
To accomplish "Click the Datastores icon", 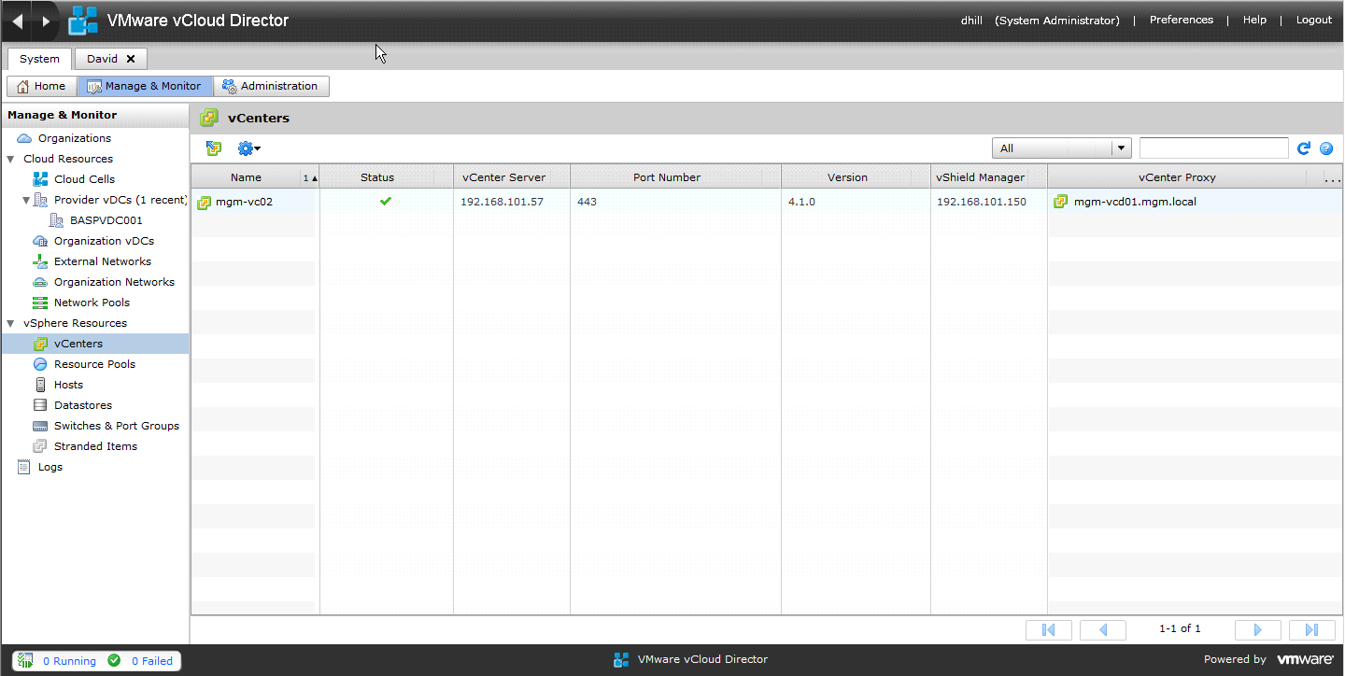I will tap(40, 405).
